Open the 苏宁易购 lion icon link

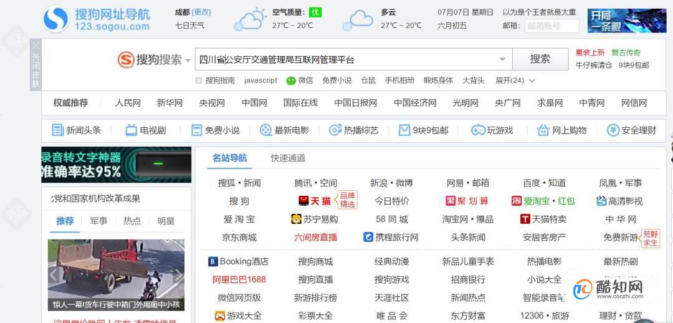[296, 219]
